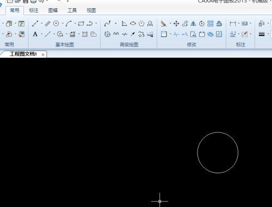This screenshot has height=207, width=272.
Task: Select the Mirror tool
Action: 193,23
